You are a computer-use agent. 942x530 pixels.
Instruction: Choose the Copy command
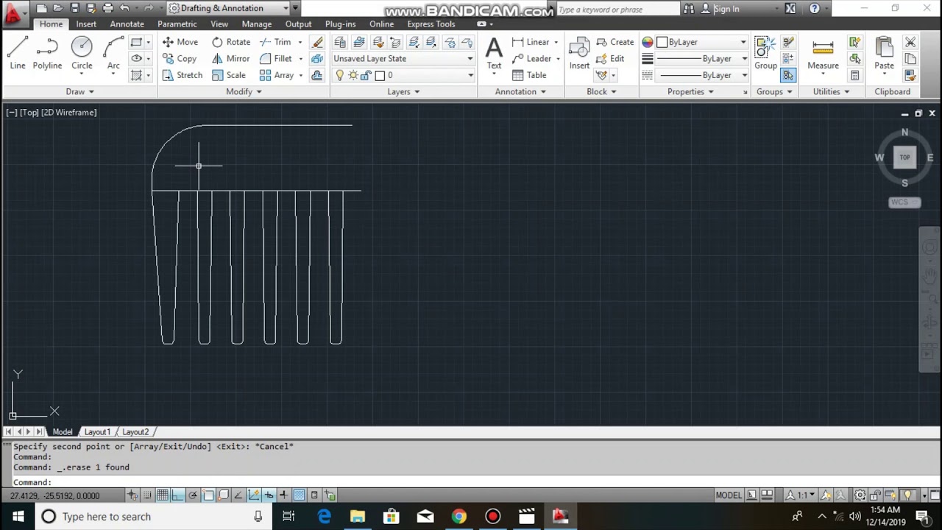tap(180, 59)
